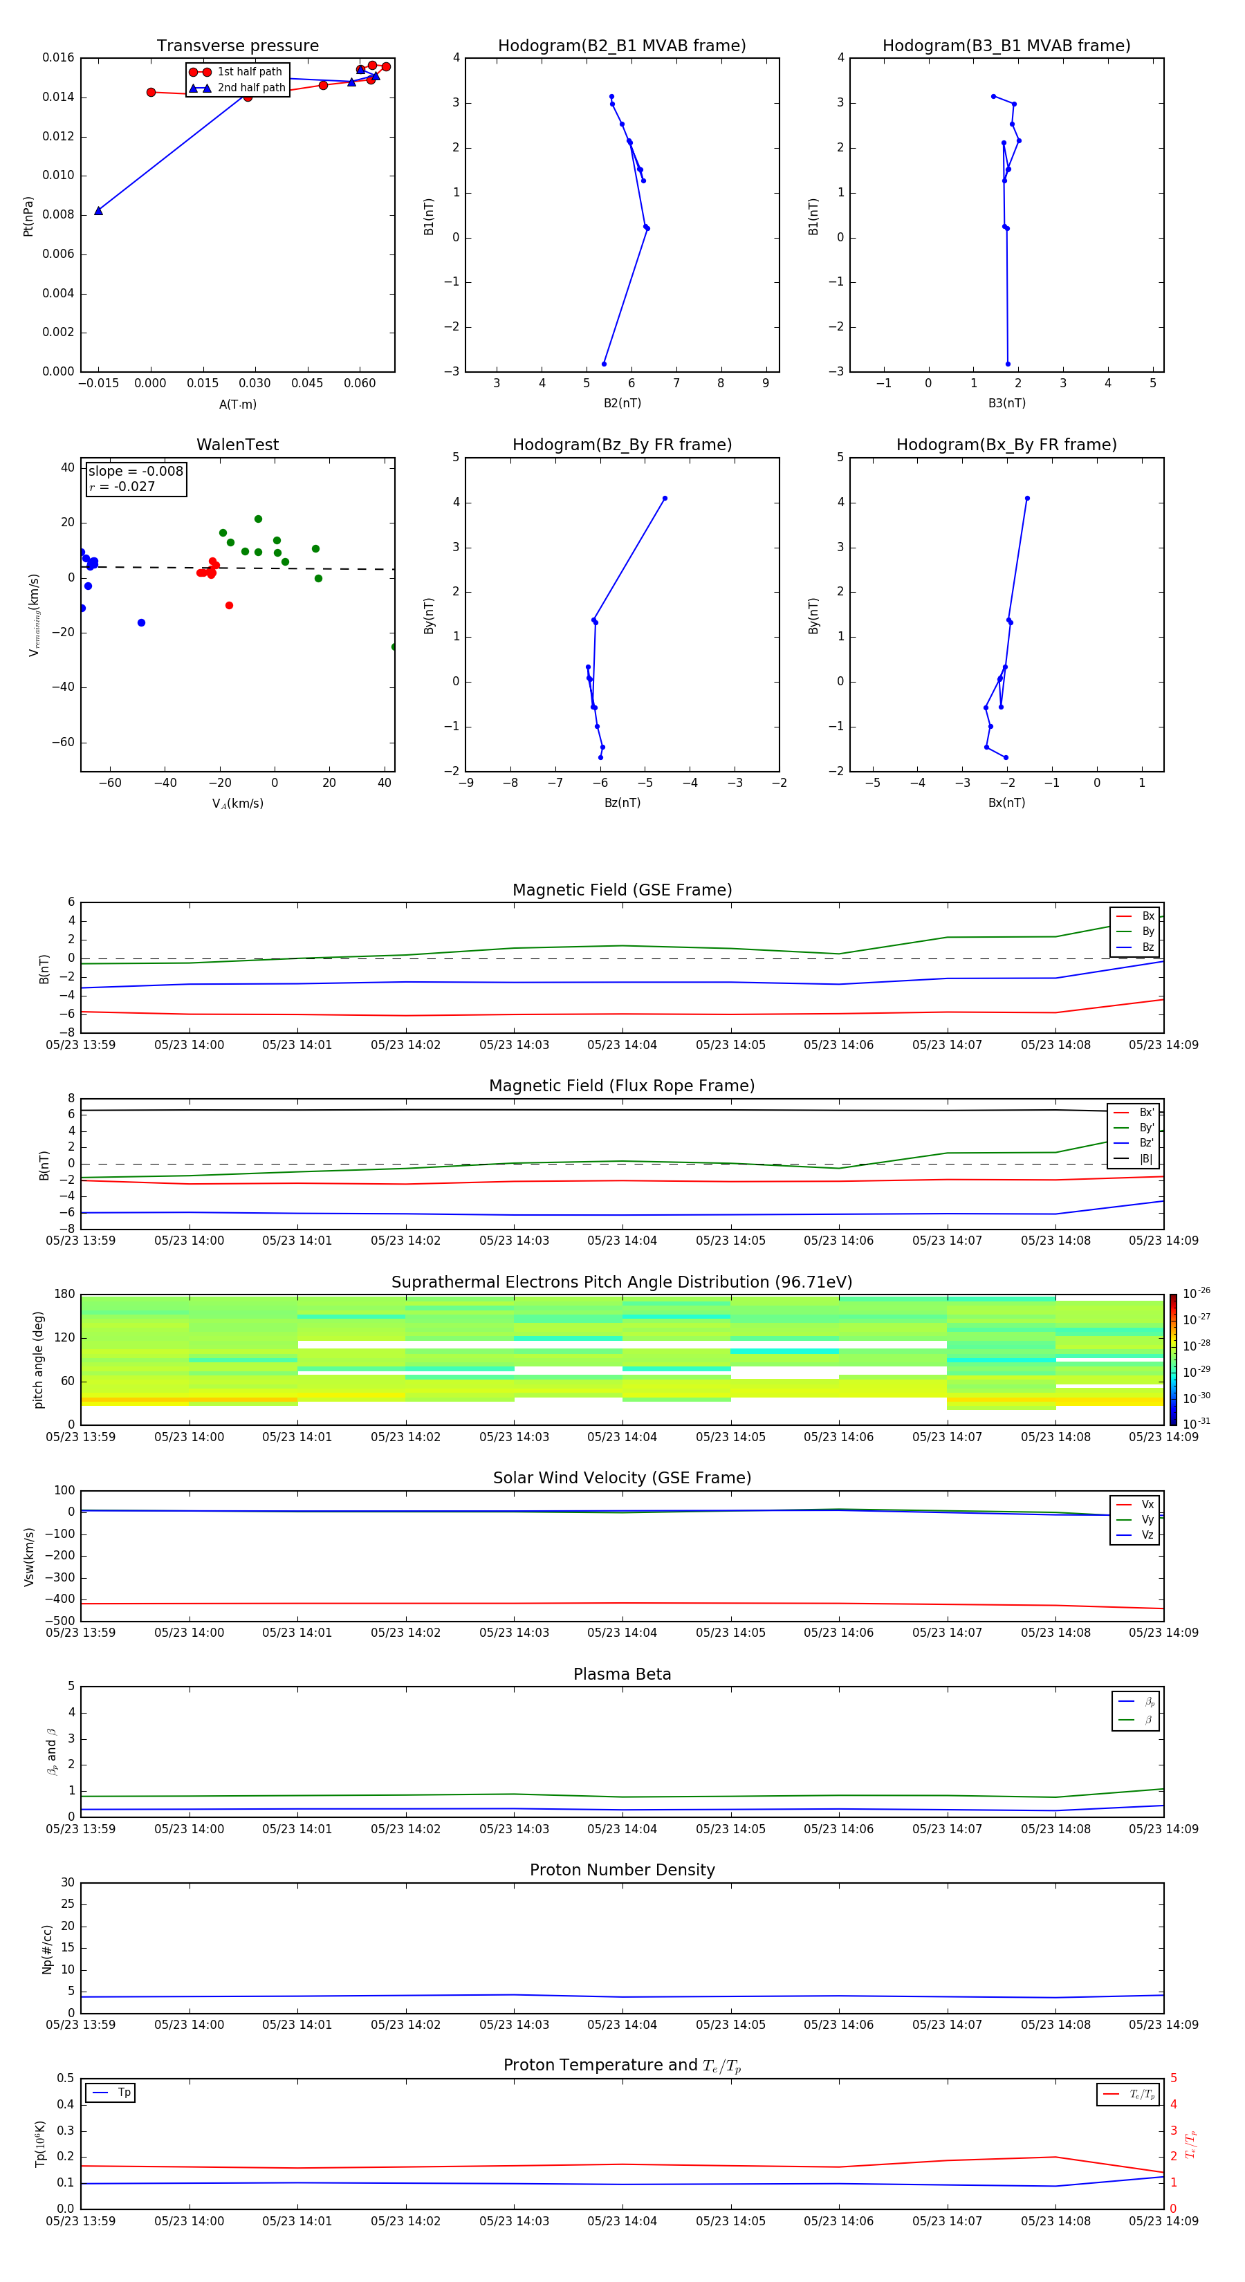The height and width of the screenshot is (2282, 1245).
Task: Click the 'Tp' legend entry
Action: (x=111, y=2093)
